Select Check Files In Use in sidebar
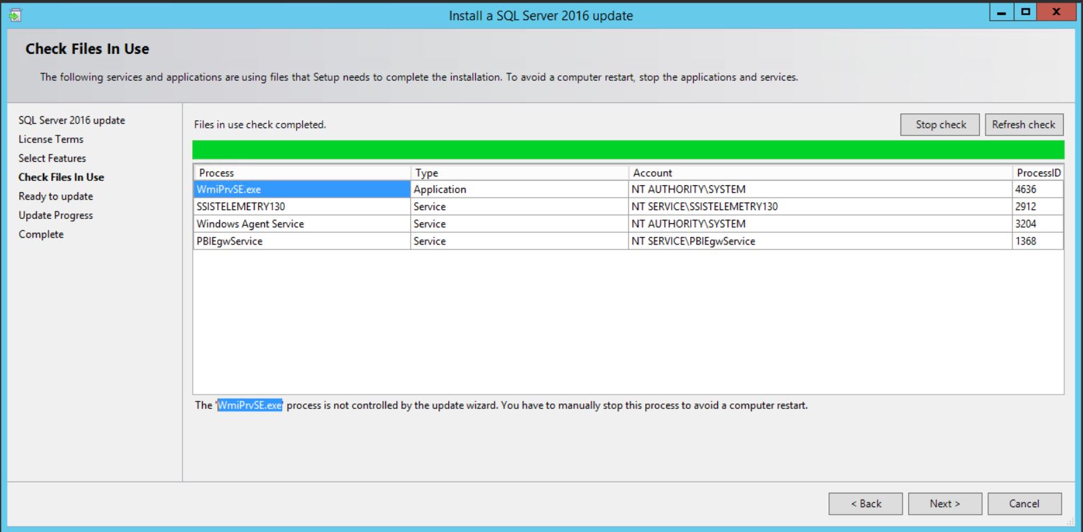The height and width of the screenshot is (532, 1083). (x=61, y=177)
